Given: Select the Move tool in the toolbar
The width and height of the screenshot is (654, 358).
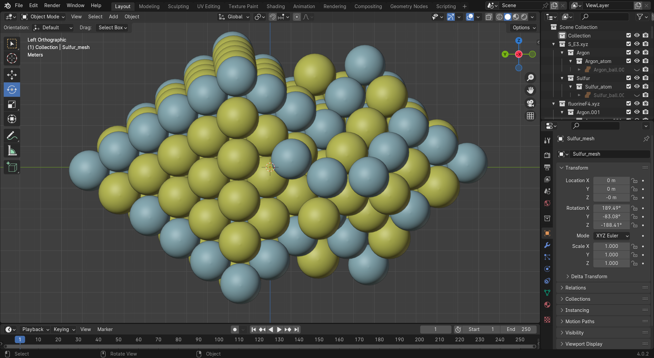Looking at the screenshot, I should [12, 75].
